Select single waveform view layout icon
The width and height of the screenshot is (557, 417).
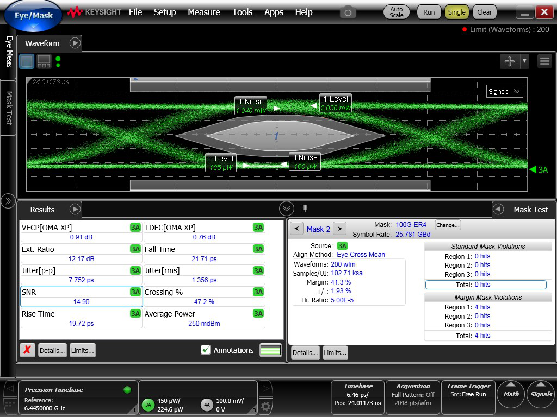coord(27,61)
